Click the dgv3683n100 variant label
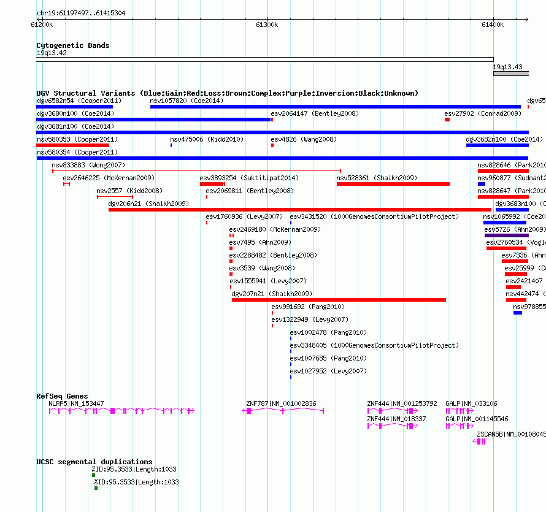This screenshot has width=546, height=512. (521, 204)
